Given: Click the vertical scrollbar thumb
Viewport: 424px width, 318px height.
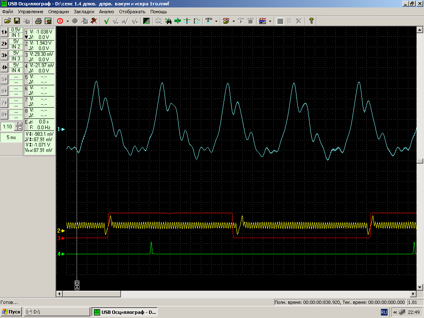Looking at the screenshot, I should [x=420, y=161].
